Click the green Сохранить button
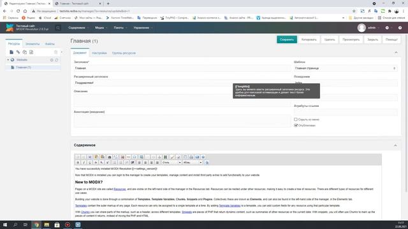 pos(287,39)
